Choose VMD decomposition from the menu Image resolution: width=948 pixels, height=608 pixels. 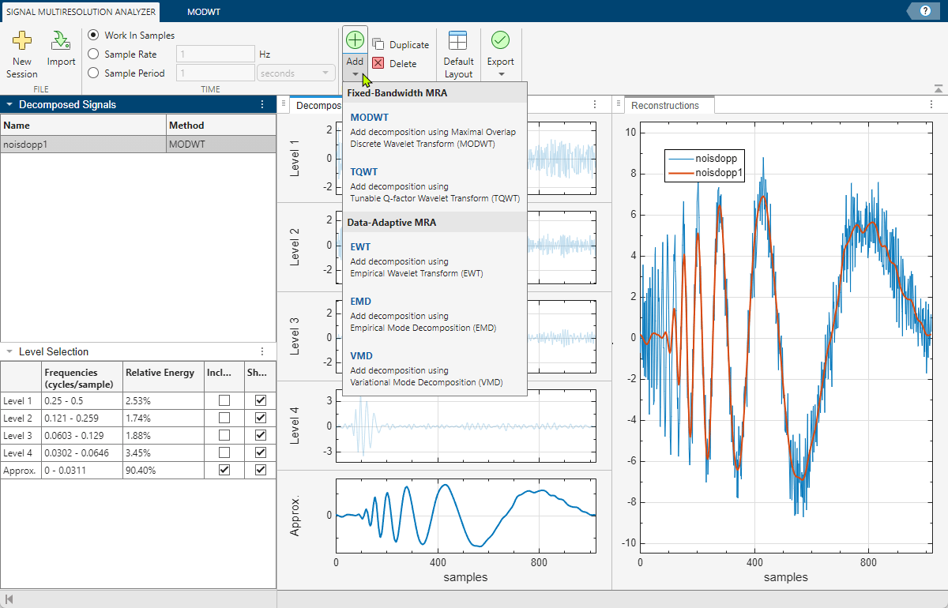pos(361,356)
